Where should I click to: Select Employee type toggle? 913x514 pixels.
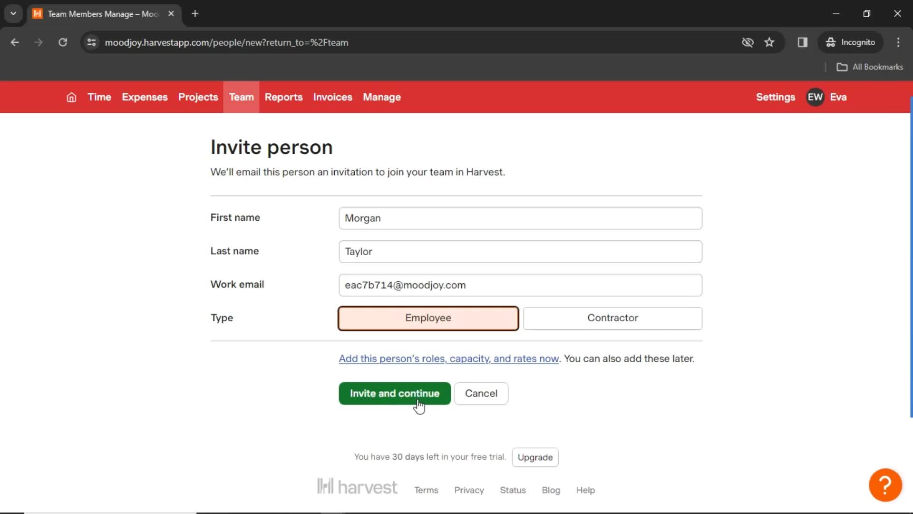pyautogui.click(x=428, y=317)
